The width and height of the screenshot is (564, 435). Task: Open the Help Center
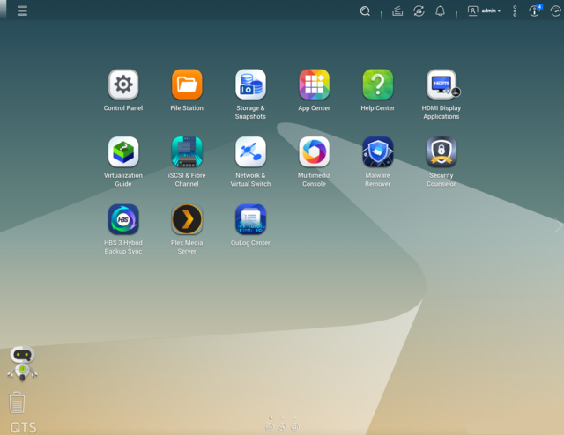pos(378,85)
